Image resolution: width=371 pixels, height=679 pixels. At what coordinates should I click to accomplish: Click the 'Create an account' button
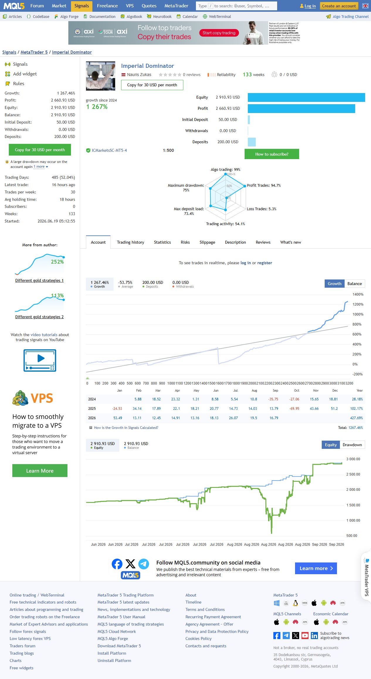[339, 6]
